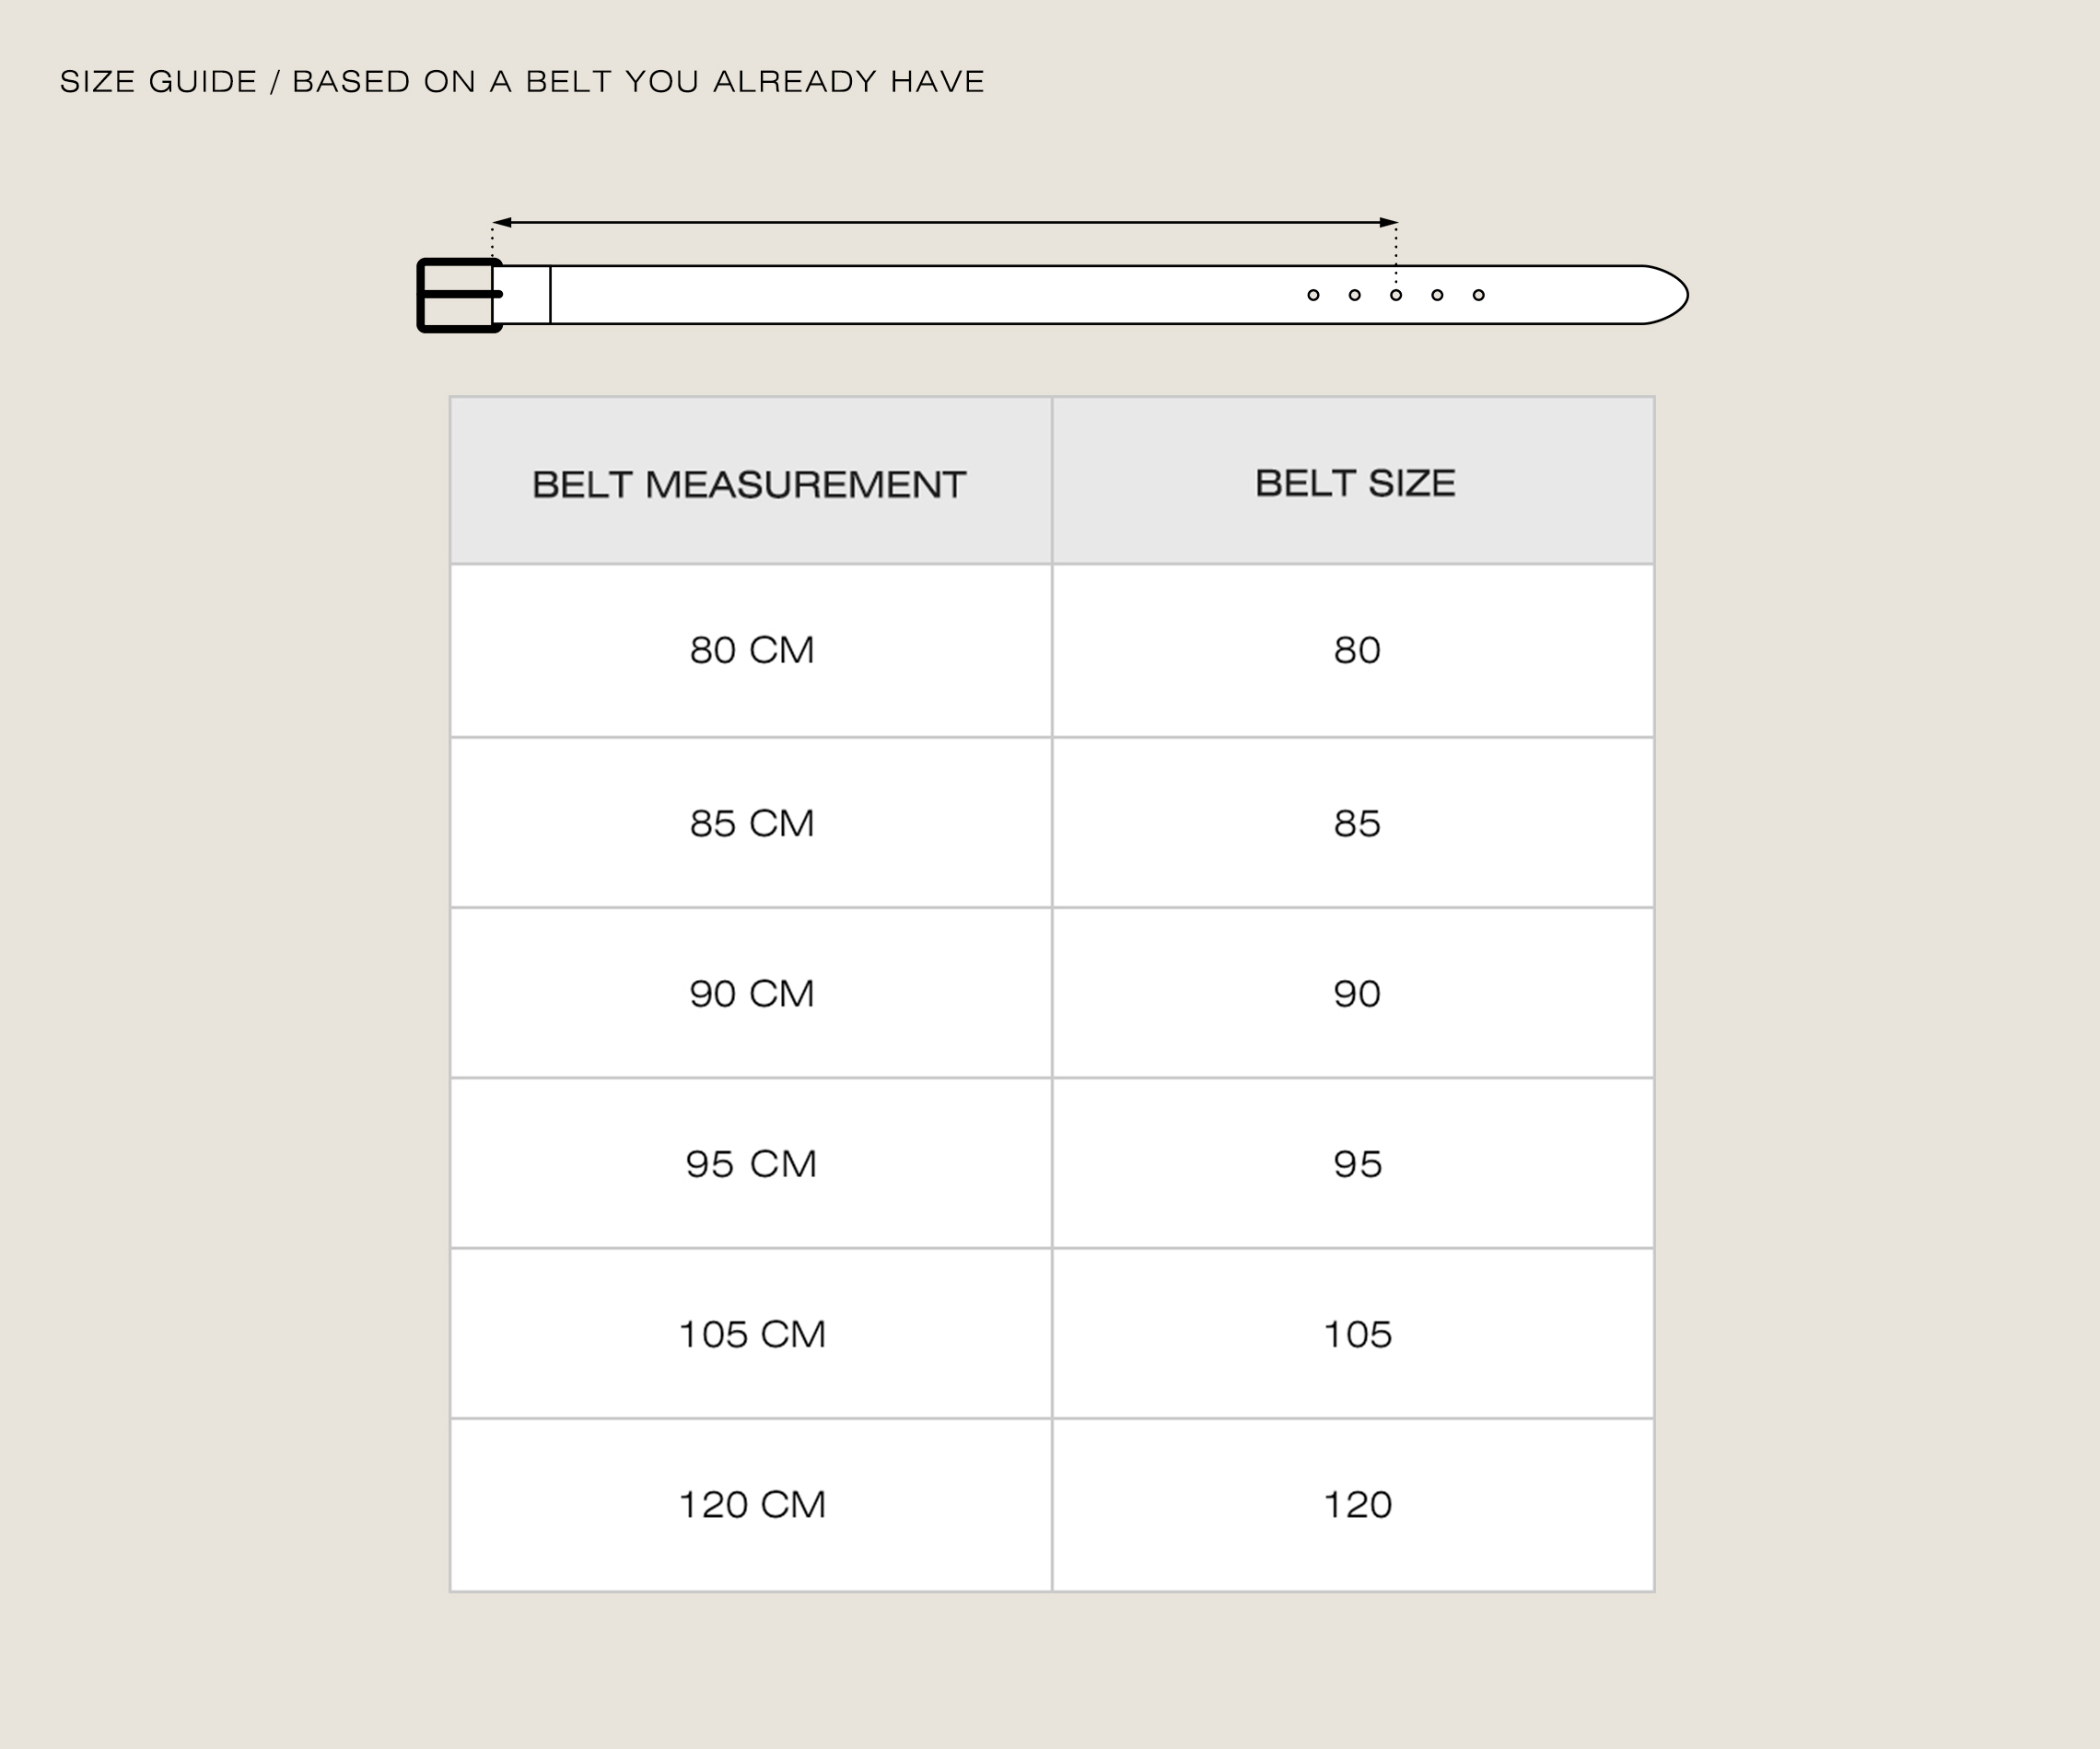The height and width of the screenshot is (1749, 2100).
Task: Select belt size 90 cell
Action: (x=1353, y=993)
